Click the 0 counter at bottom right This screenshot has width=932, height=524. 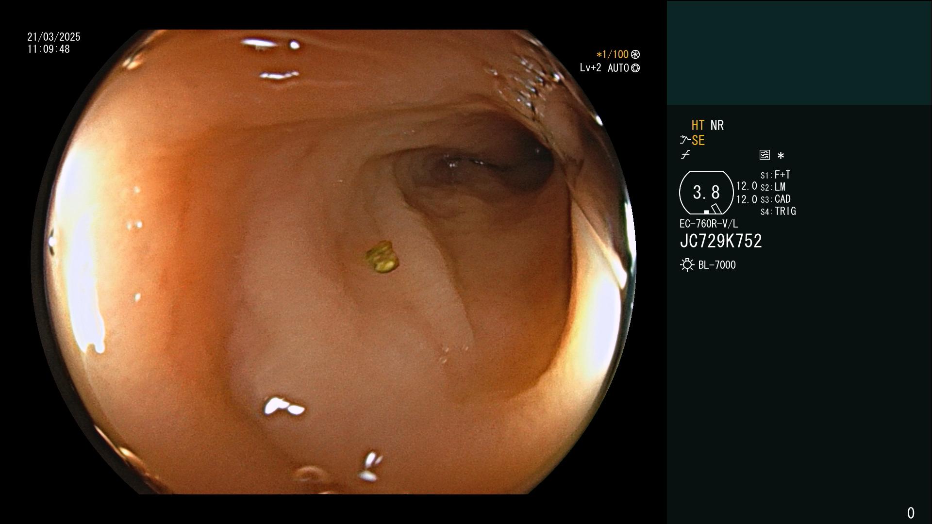[x=911, y=513]
